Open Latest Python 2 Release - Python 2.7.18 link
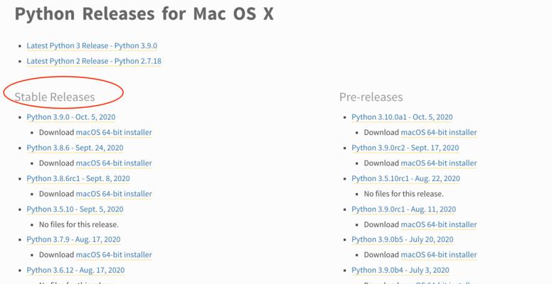 click(x=94, y=61)
